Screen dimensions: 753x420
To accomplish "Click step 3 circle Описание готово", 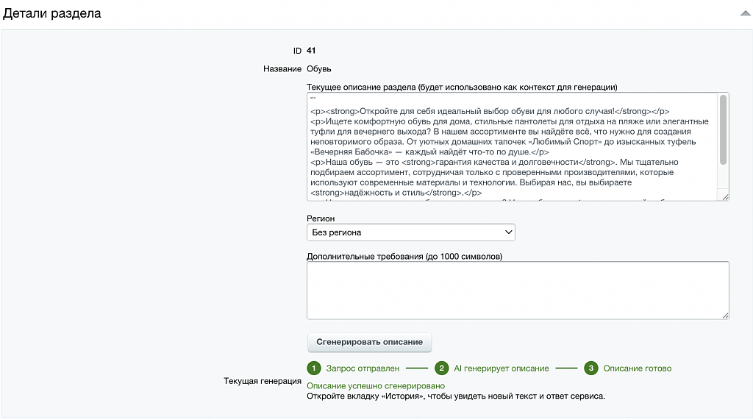I will pos(590,368).
